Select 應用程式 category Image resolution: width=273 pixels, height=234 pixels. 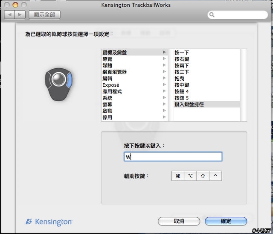tap(134, 91)
